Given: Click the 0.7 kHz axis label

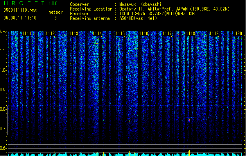Looking at the screenshot, I should point(3,129).
